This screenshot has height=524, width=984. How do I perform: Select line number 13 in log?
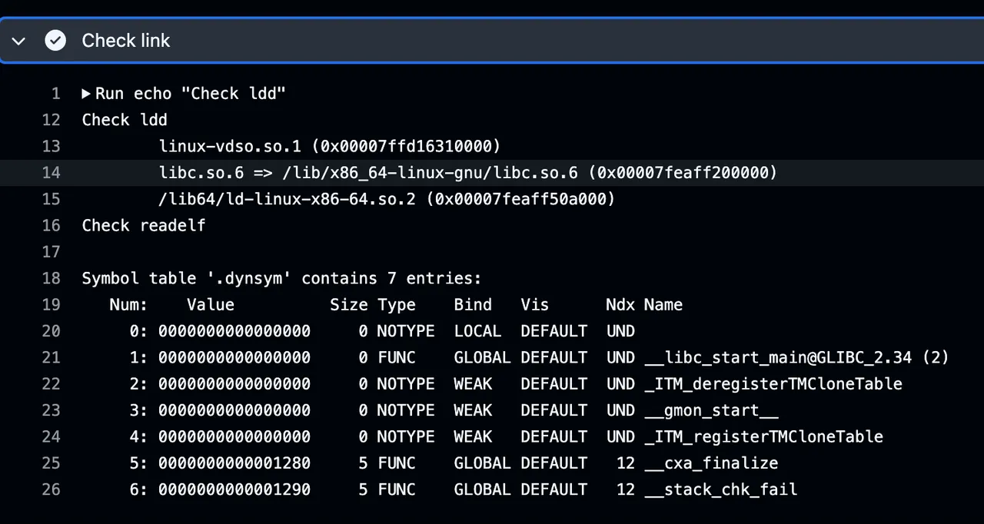pyautogui.click(x=51, y=146)
